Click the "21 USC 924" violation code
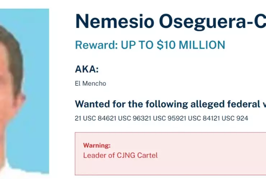The image size is (266, 179). pos(231,118)
